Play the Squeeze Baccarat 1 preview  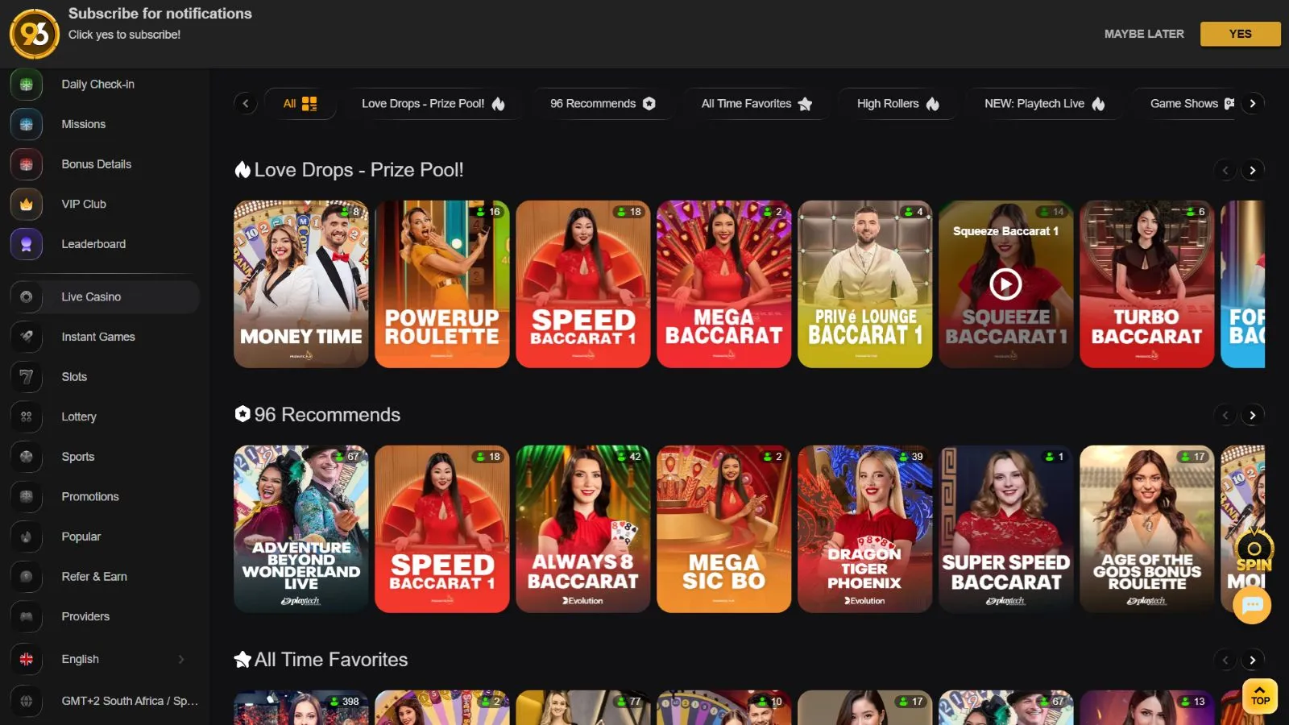(x=1005, y=284)
